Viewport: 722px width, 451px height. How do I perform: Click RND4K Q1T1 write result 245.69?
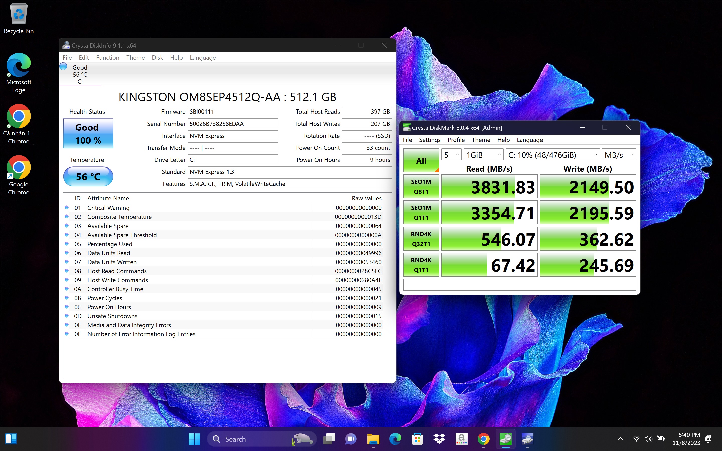tap(587, 265)
